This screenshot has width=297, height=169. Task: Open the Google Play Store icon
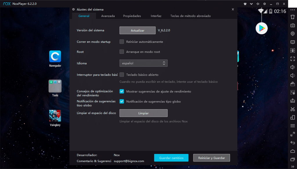262,28
